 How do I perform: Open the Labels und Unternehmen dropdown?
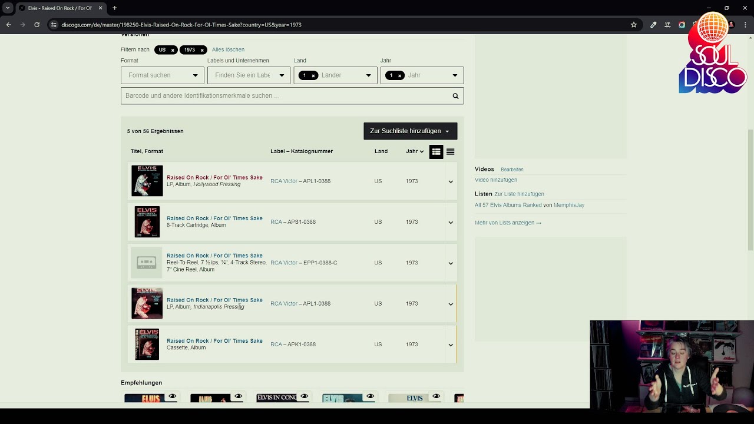[249, 75]
